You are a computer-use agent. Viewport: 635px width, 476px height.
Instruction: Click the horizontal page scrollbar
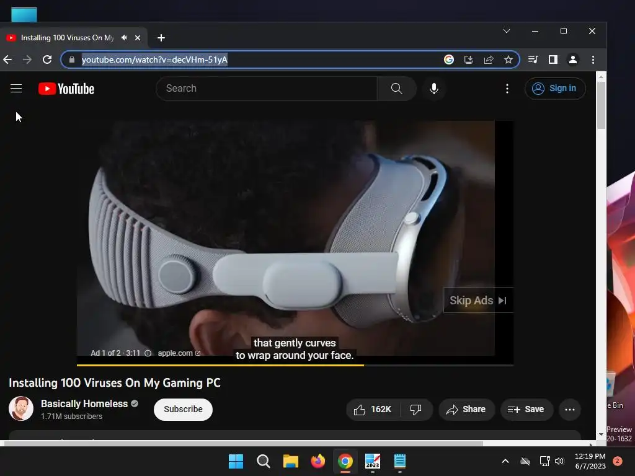click(243, 444)
